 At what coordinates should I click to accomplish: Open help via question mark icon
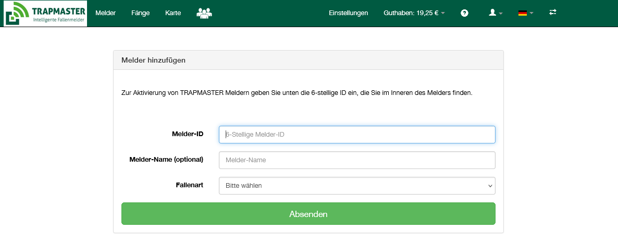pos(464,13)
